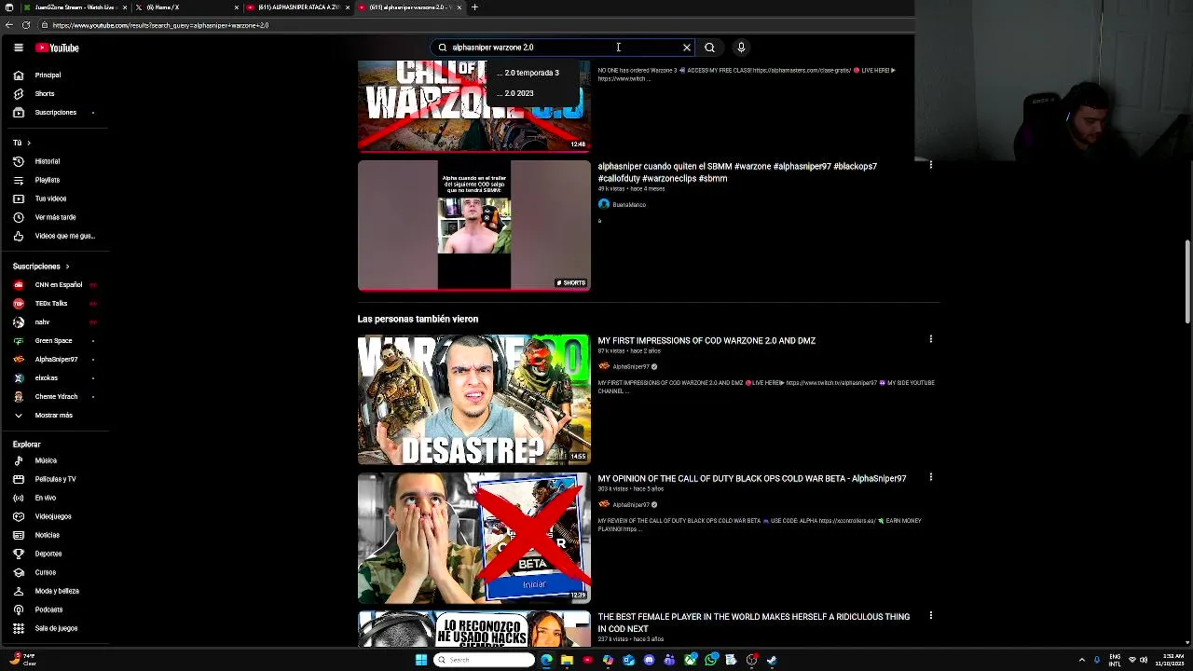Open Deportes under Explorar
1193x671 pixels.
pyautogui.click(x=55, y=554)
